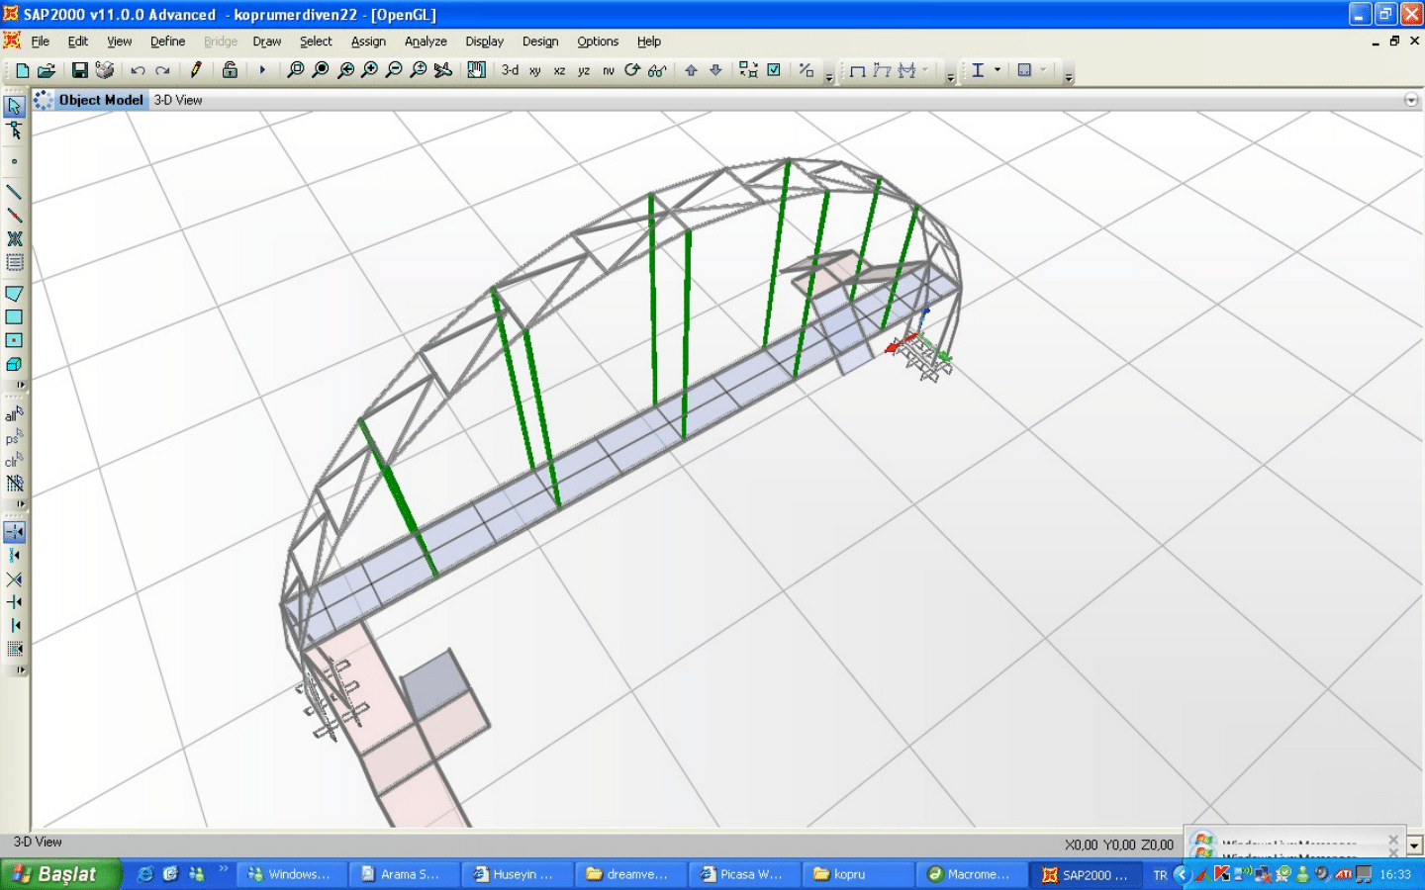1425x890 pixels.
Task: Click the clear selection clr button
Action: click(14, 461)
